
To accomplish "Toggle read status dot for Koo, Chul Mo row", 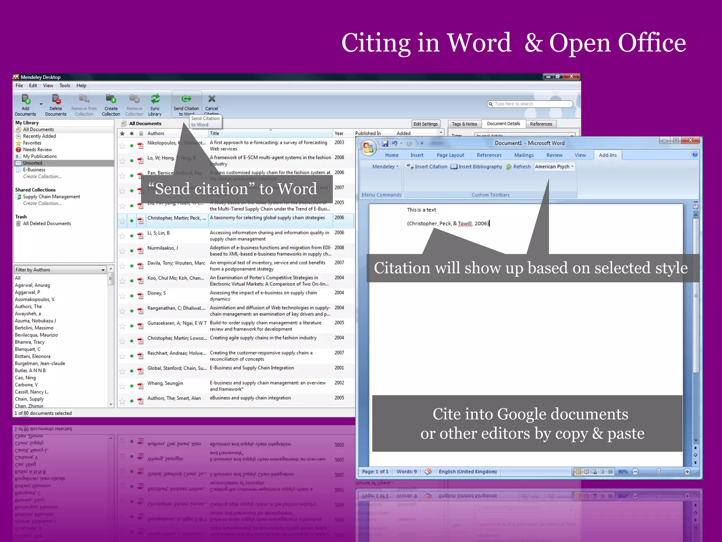I will [x=131, y=281].
